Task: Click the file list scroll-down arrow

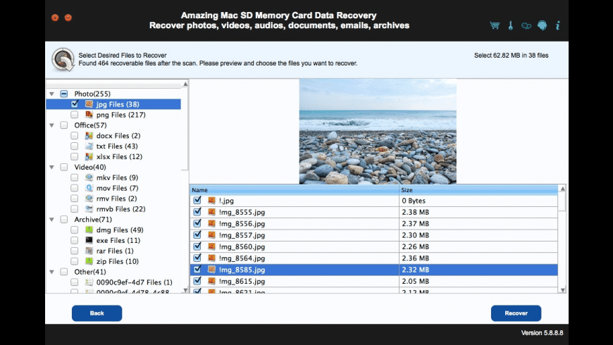Action: tap(562, 290)
